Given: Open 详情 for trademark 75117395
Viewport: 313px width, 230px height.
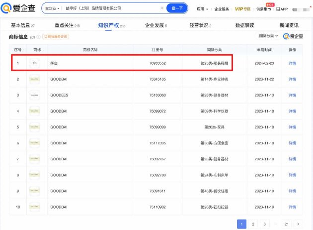Looking at the screenshot, I should (292, 143).
